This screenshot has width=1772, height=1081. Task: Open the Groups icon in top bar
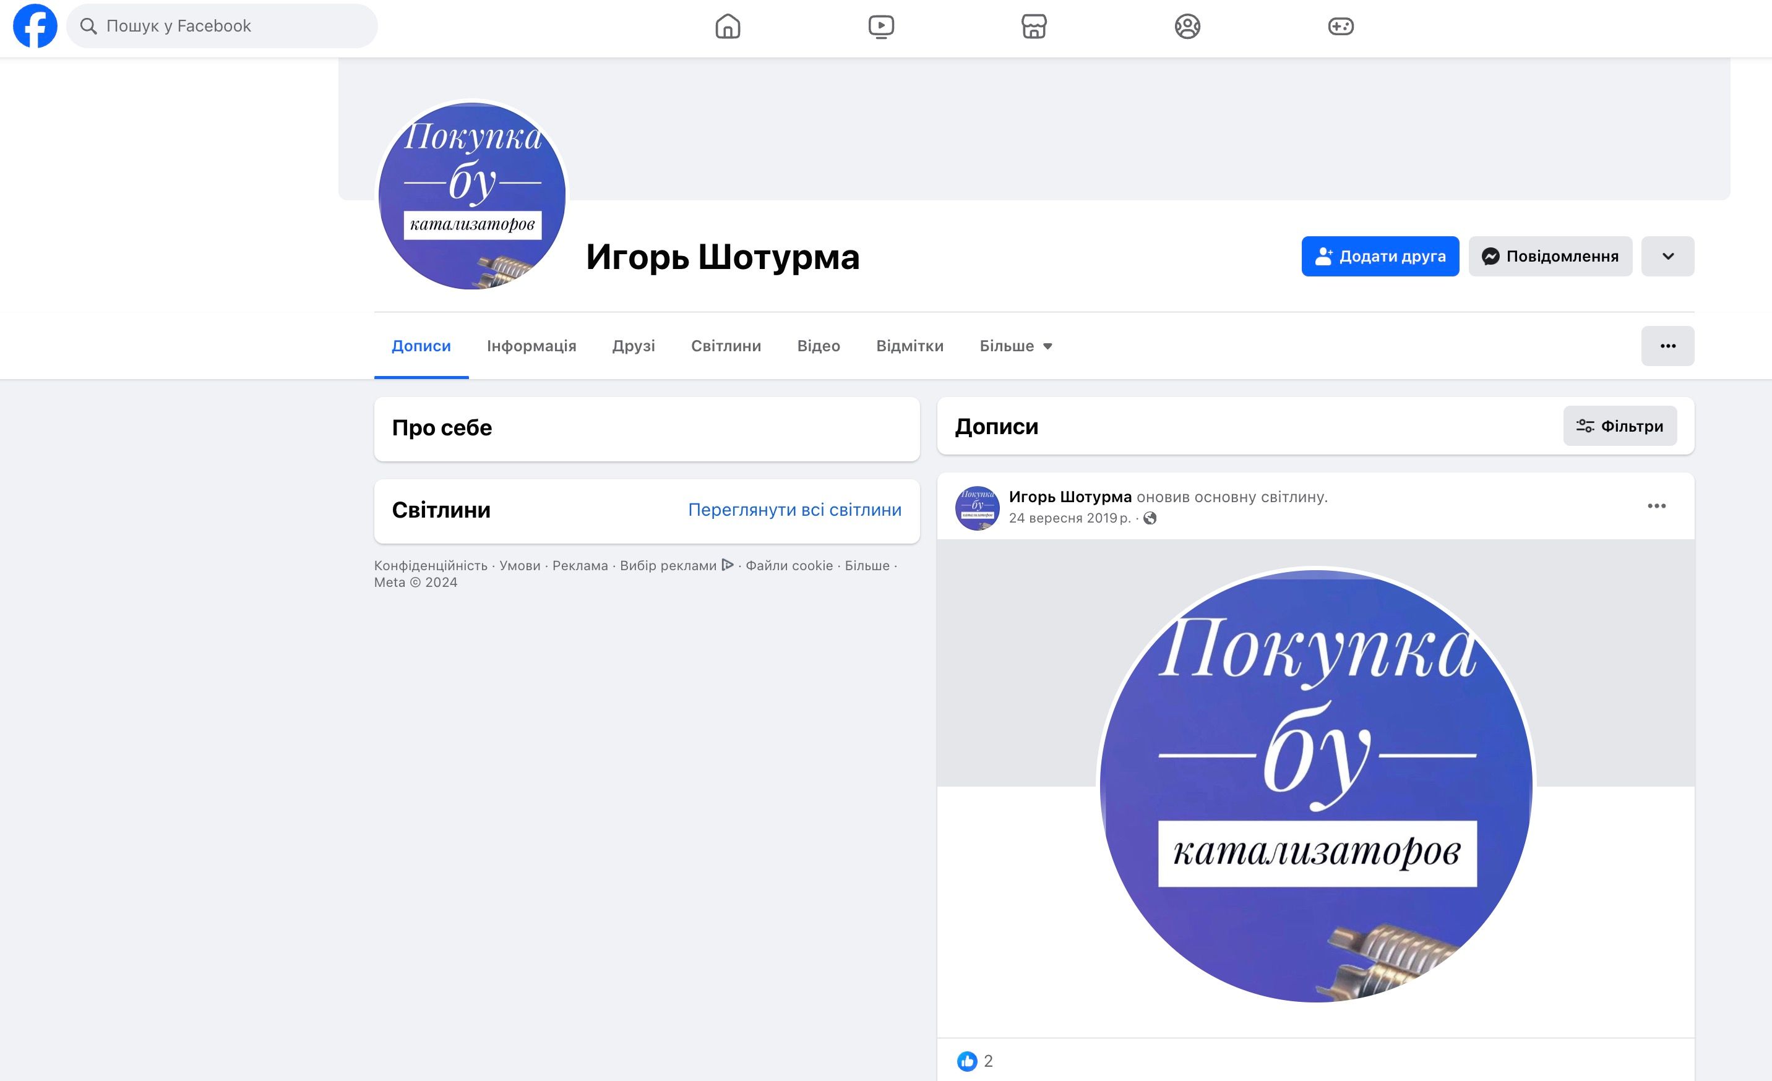(x=1187, y=27)
